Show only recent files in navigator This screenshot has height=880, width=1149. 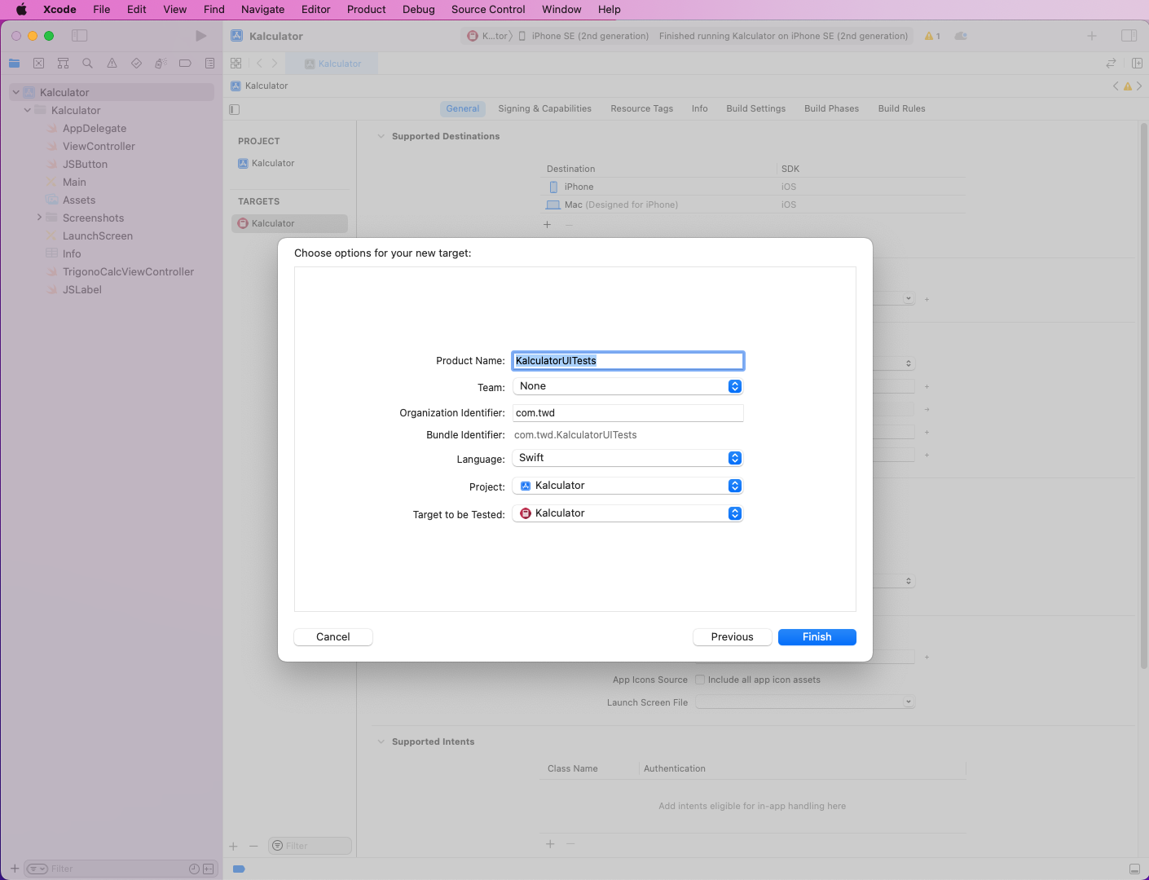[x=194, y=869]
